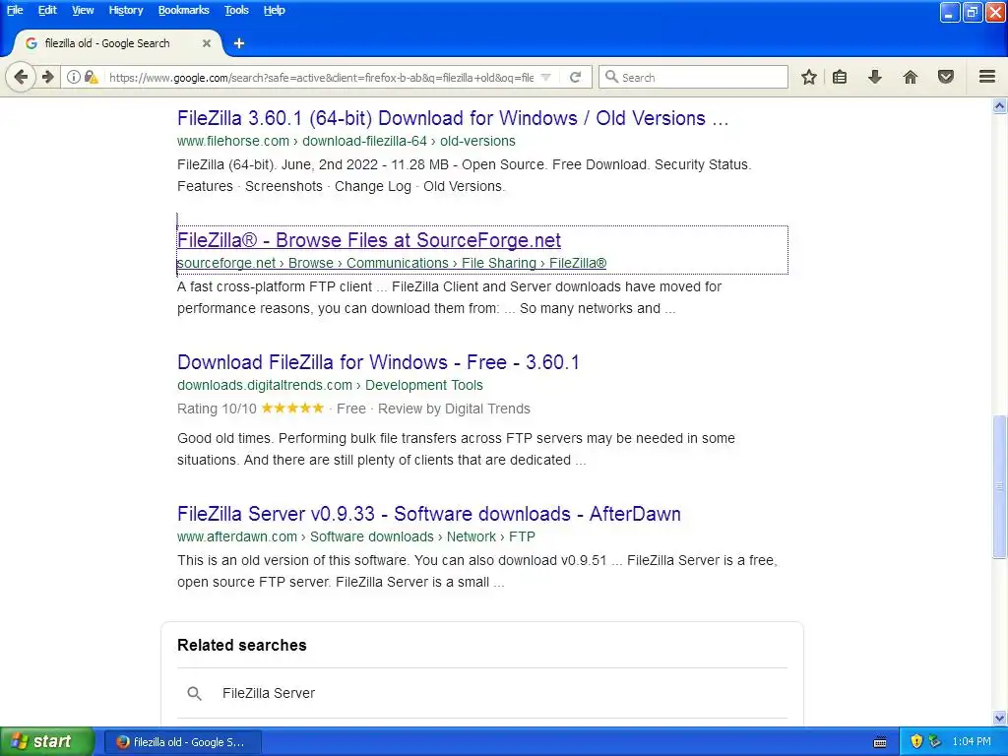Open the Edit menu
The image size is (1008, 756).
47,10
